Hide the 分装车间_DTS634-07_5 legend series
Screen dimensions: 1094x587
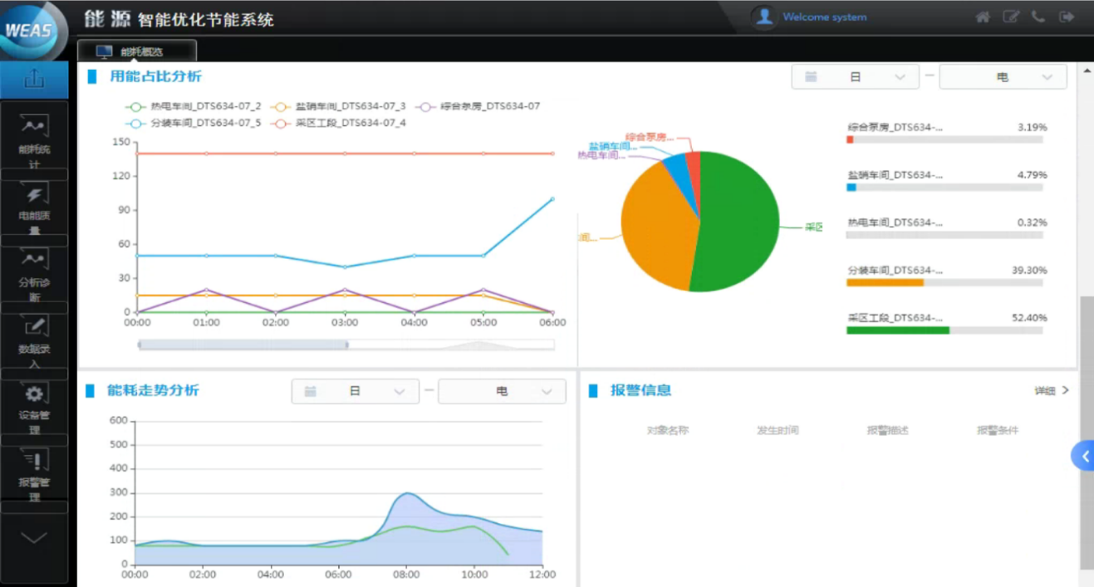(194, 123)
